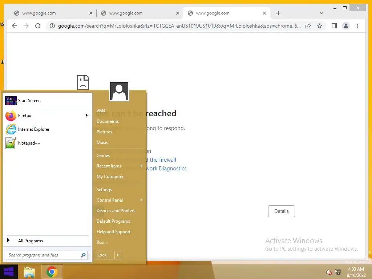Launch Notepad++ from the start menu
Viewport: 372px width, 279px height.
pos(48,143)
